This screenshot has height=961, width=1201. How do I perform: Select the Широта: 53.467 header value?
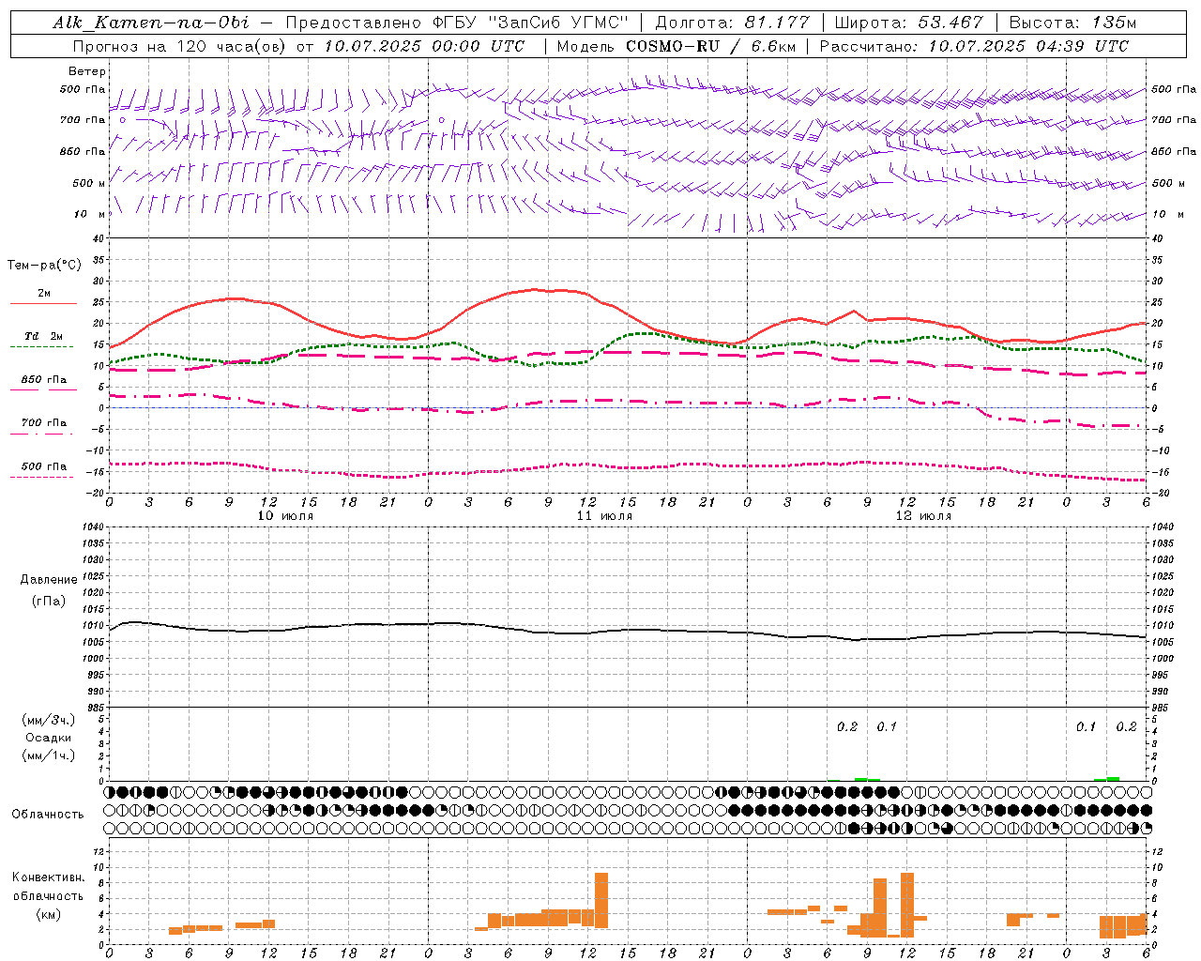[908, 23]
